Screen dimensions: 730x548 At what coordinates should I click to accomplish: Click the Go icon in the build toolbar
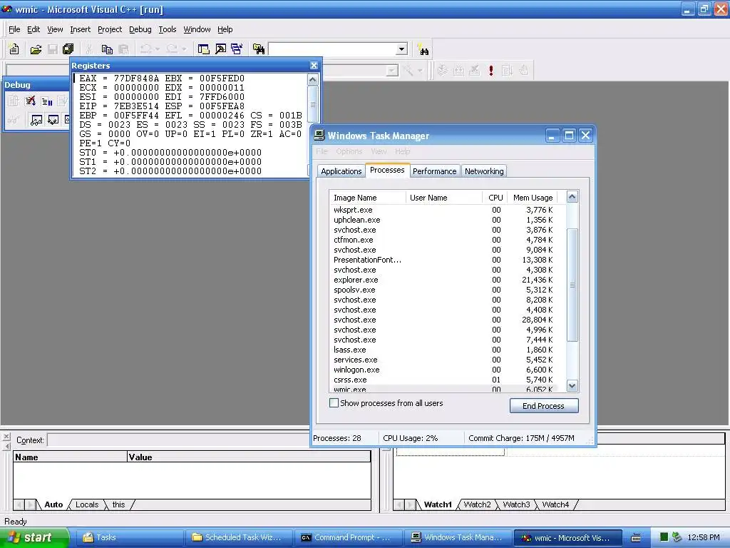tap(508, 71)
